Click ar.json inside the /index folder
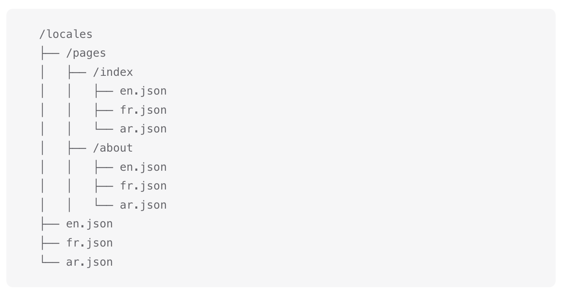 pos(143,129)
